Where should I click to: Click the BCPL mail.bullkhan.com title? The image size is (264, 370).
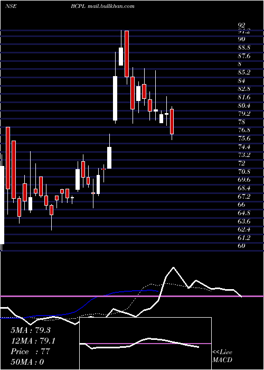coord(102,6)
